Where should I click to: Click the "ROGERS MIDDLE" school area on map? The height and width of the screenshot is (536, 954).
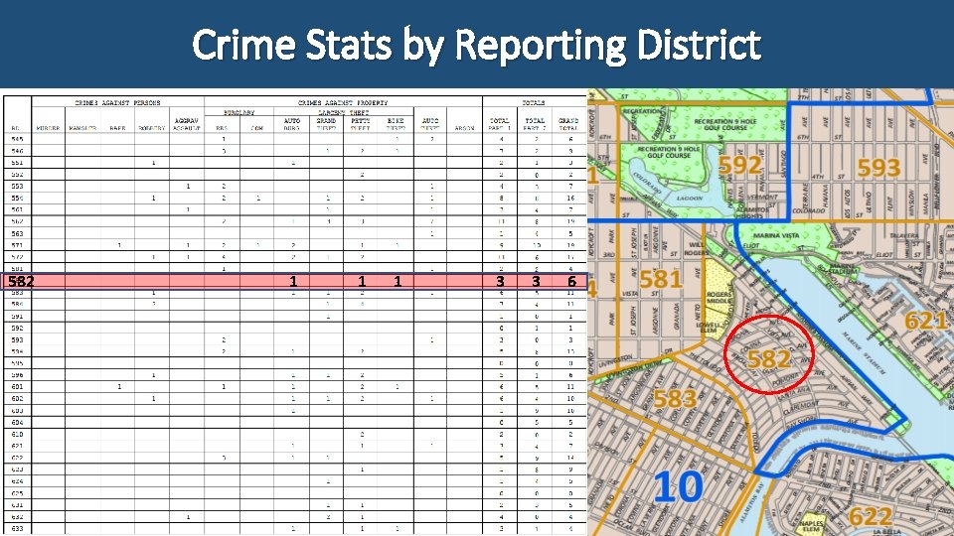[x=718, y=297]
